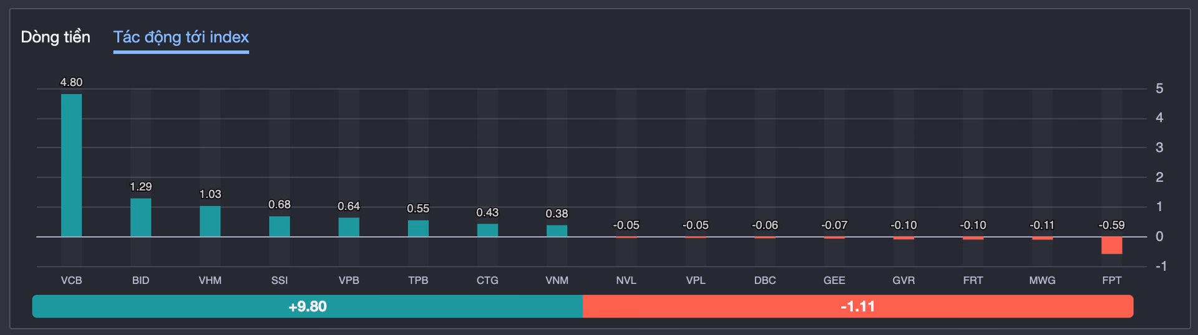Click the VPB bar valued 0.64
This screenshot has height=335, width=1198.
click(x=349, y=227)
